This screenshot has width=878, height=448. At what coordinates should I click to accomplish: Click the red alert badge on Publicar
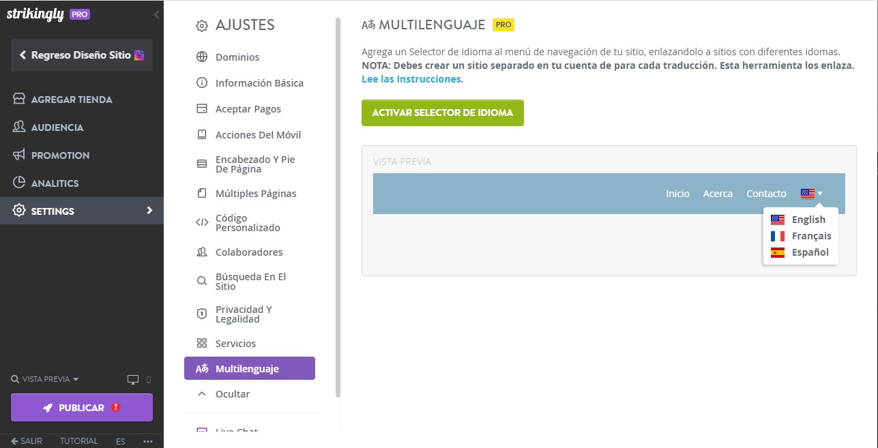(x=116, y=407)
